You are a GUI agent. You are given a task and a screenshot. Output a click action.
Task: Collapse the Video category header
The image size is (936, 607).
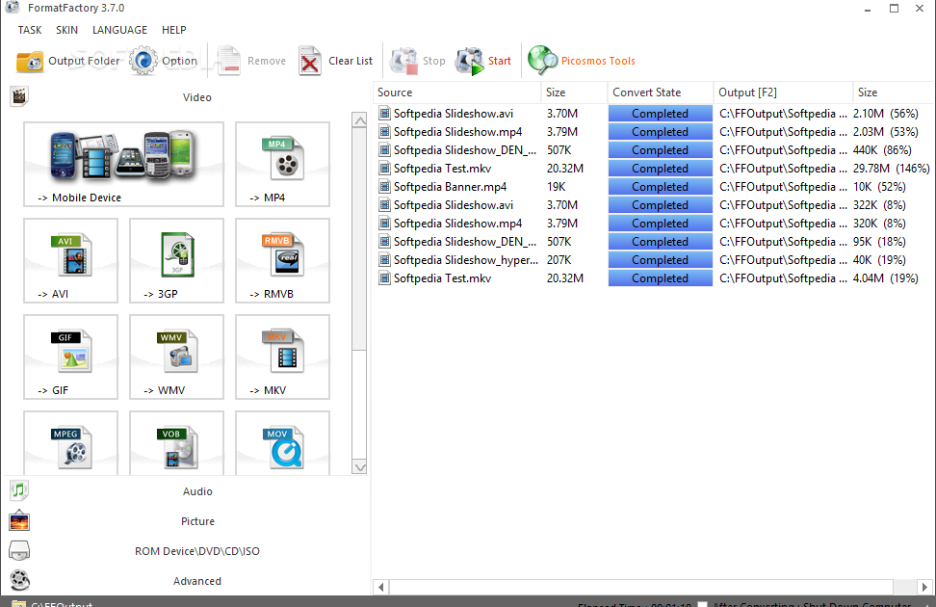197,97
